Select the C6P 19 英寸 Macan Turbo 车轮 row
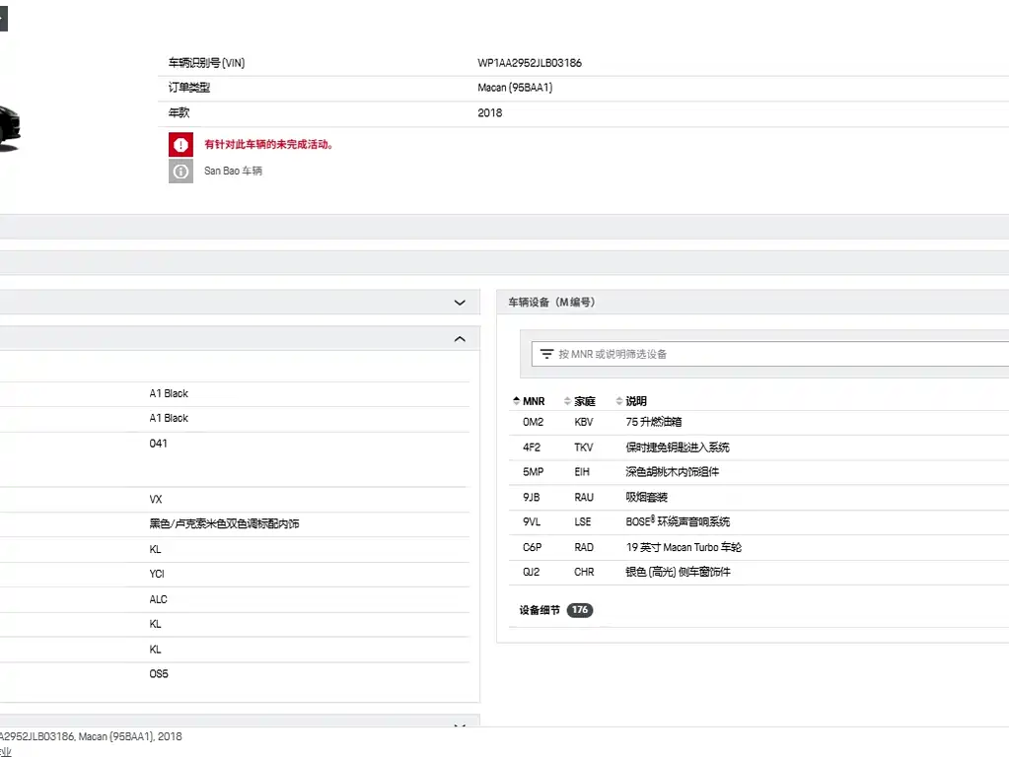 click(x=758, y=547)
